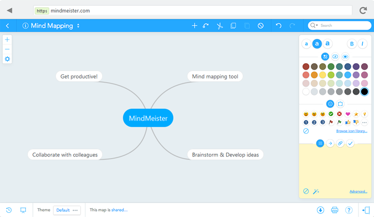This screenshot has width=374, height=217.
Task: Open the Advanced notes link
Action: [x=358, y=191]
